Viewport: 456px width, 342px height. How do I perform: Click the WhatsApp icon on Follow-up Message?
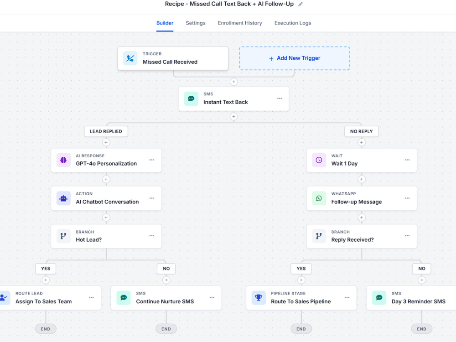(319, 198)
